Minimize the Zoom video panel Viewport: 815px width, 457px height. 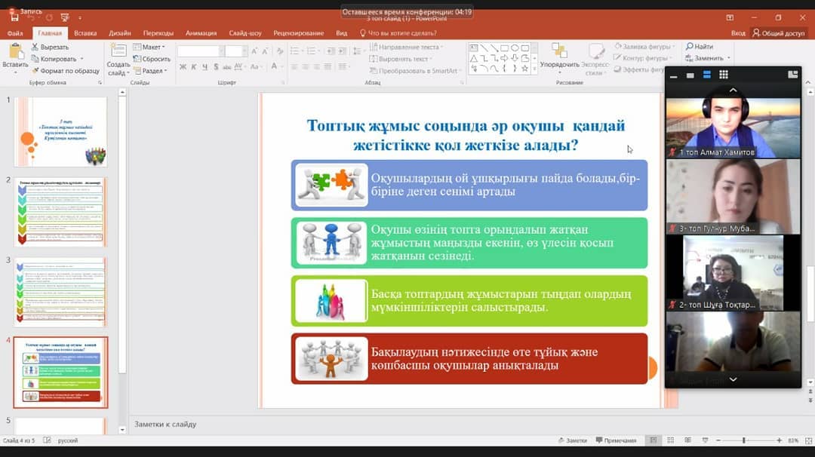click(674, 75)
